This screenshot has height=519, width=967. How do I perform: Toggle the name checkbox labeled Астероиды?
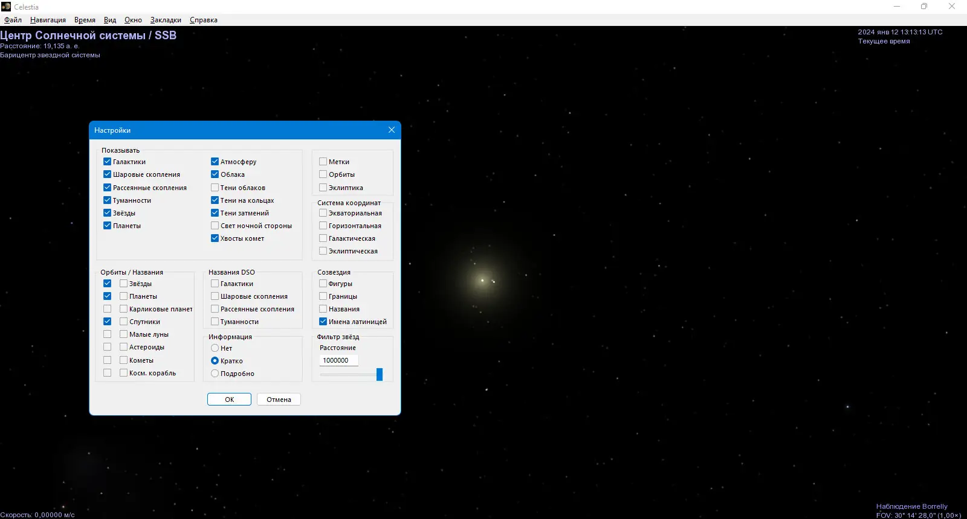coord(123,347)
